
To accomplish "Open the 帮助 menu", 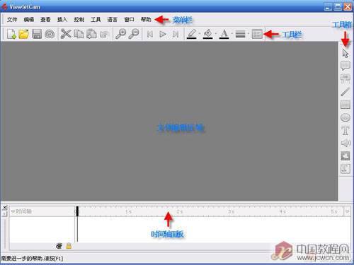I will point(146,19).
